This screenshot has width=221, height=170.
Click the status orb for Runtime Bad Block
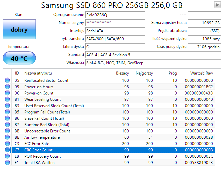[x=7, y=124]
